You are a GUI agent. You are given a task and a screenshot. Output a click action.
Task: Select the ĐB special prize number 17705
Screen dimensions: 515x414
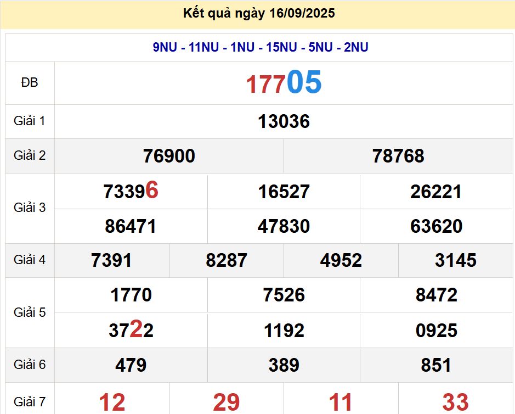tap(284, 83)
